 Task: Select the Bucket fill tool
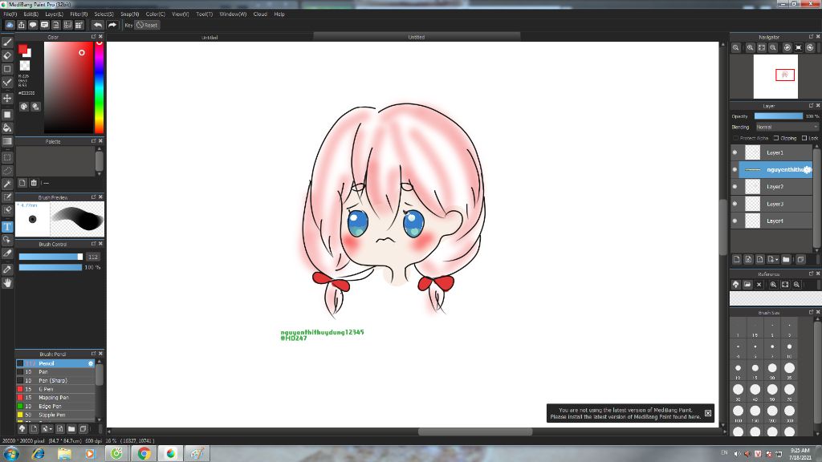click(7, 128)
